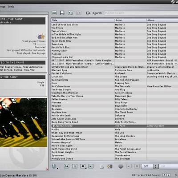
Task: Click the disabled Last.fm skip icon
Action: point(129,166)
